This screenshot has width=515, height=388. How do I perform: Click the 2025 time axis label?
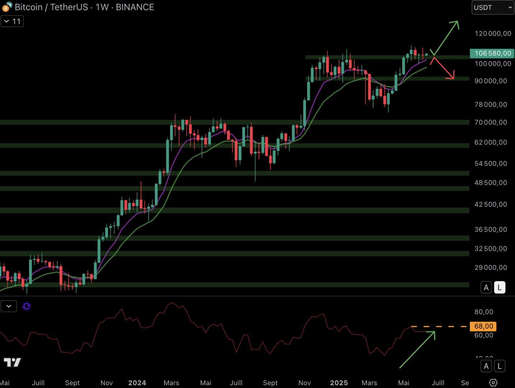click(339, 383)
